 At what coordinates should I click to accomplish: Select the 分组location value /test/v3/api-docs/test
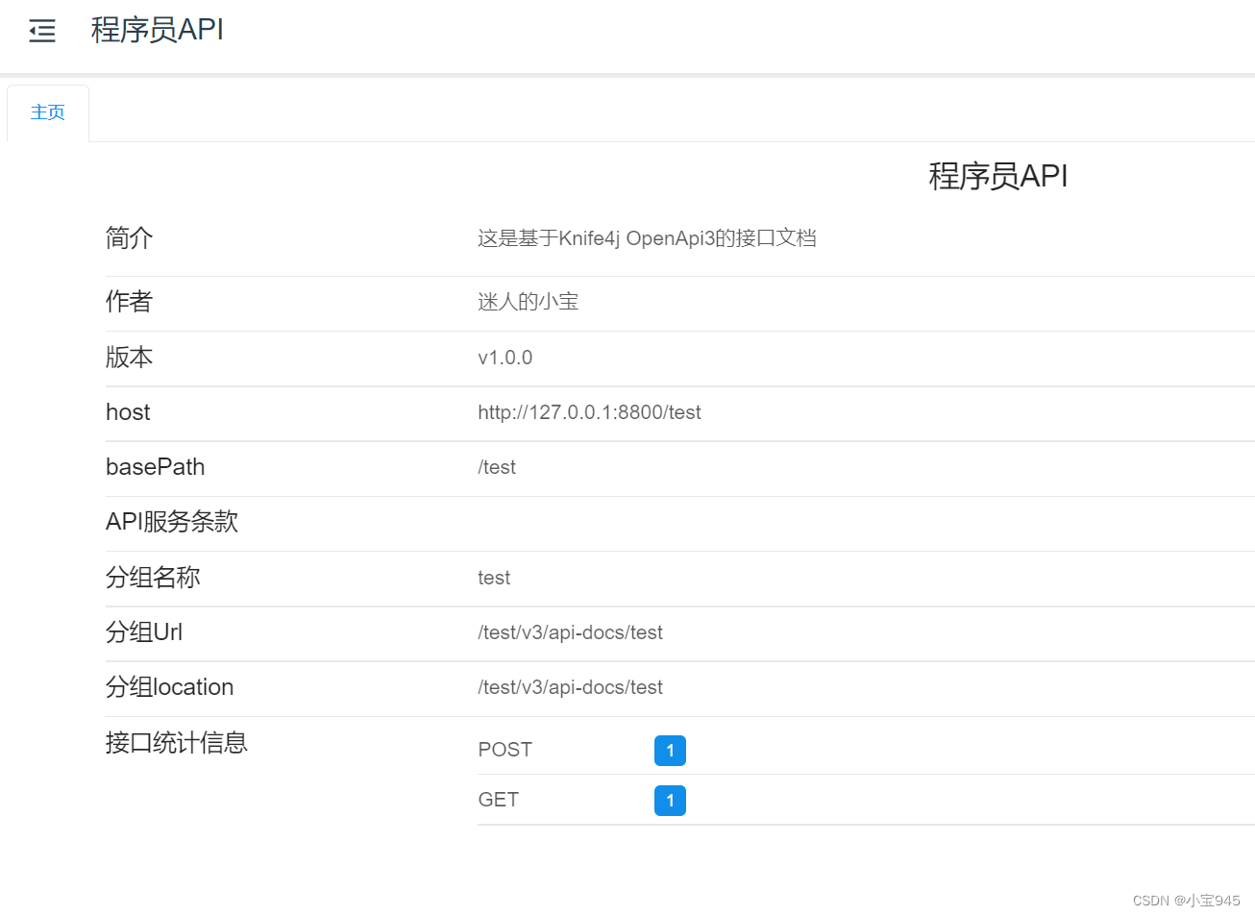coord(570,687)
